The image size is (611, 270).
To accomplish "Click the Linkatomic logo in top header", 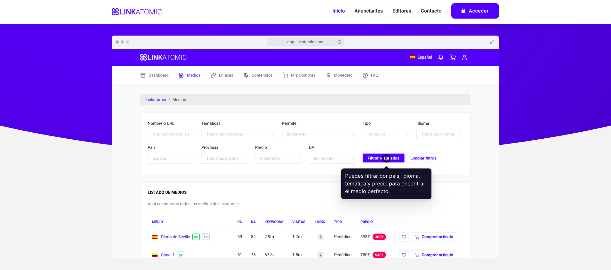I will coord(137,12).
